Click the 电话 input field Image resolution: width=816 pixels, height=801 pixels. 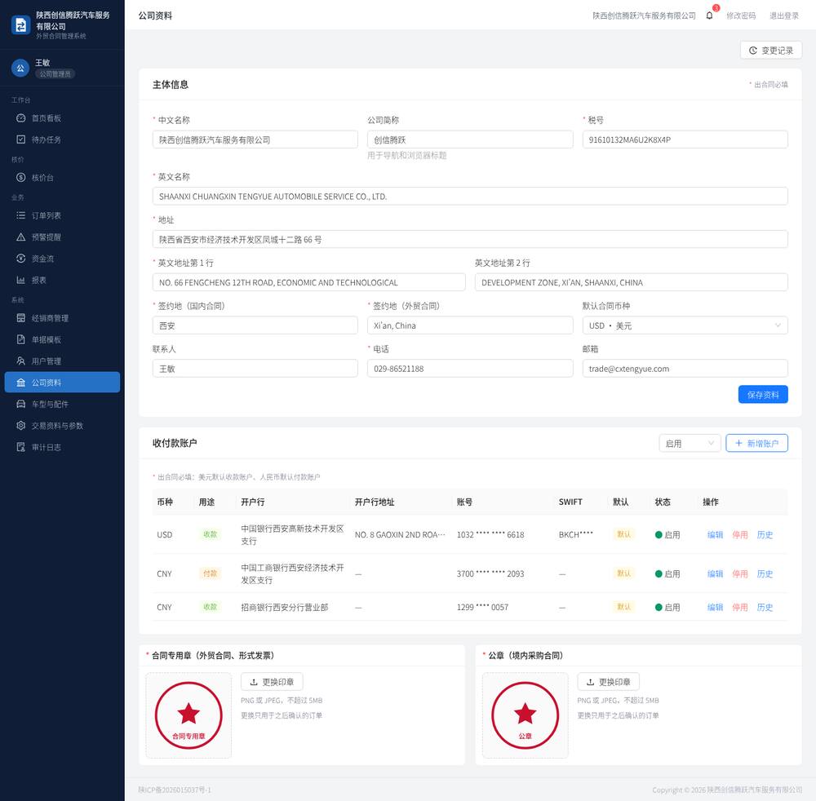pyautogui.click(x=470, y=368)
